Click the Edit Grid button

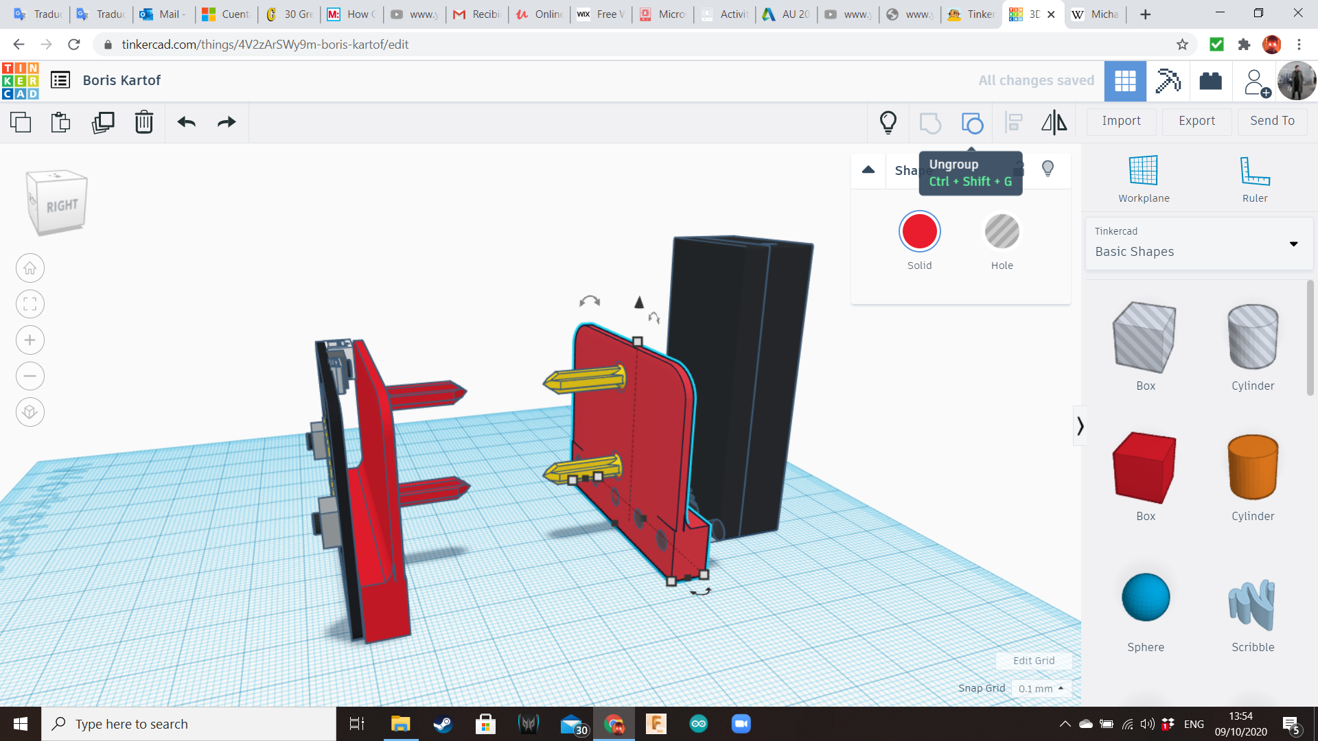(1033, 661)
